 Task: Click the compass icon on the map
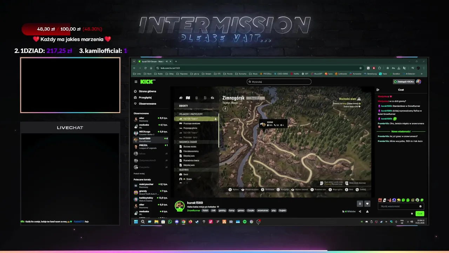click(x=225, y=109)
